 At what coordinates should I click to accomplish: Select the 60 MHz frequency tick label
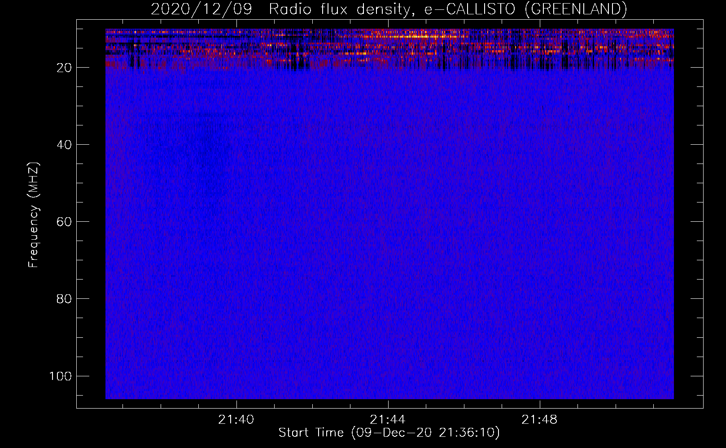tap(64, 222)
